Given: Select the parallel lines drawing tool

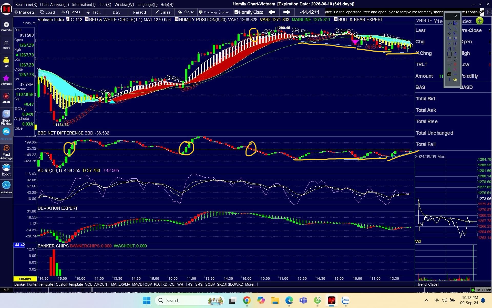Looking at the screenshot, I should (449, 33).
